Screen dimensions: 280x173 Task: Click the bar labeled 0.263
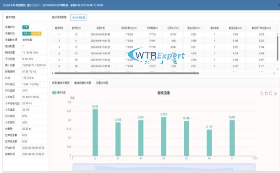(95, 132)
